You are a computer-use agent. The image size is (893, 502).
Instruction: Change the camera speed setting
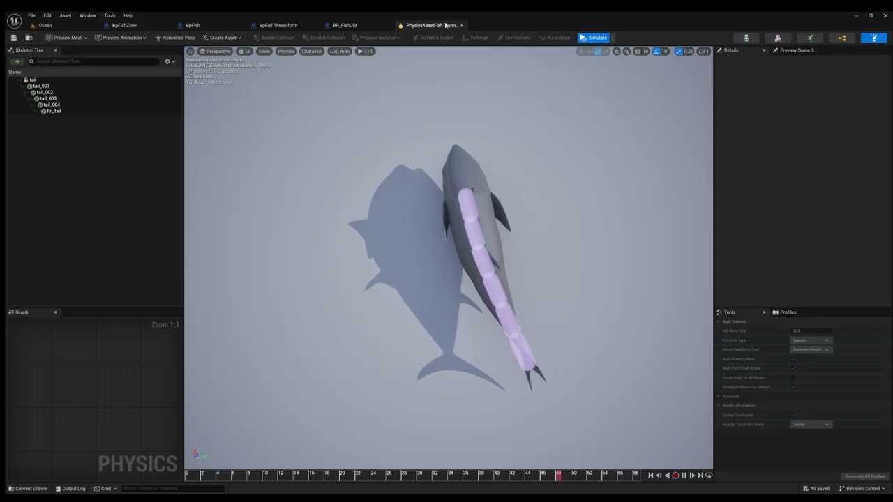coord(703,51)
